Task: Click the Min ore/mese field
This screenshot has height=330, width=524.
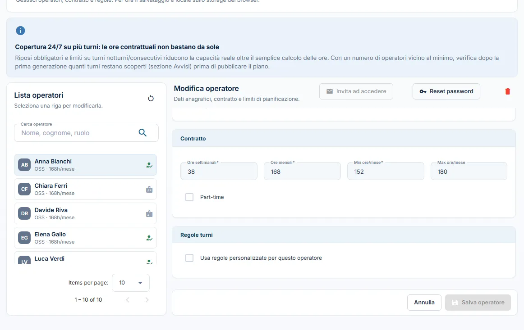Action: [386, 171]
